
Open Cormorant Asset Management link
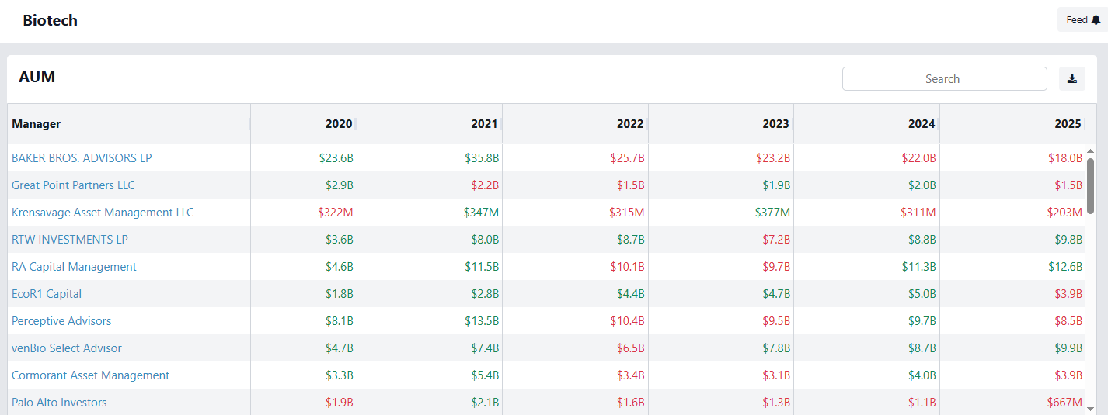tap(90, 375)
